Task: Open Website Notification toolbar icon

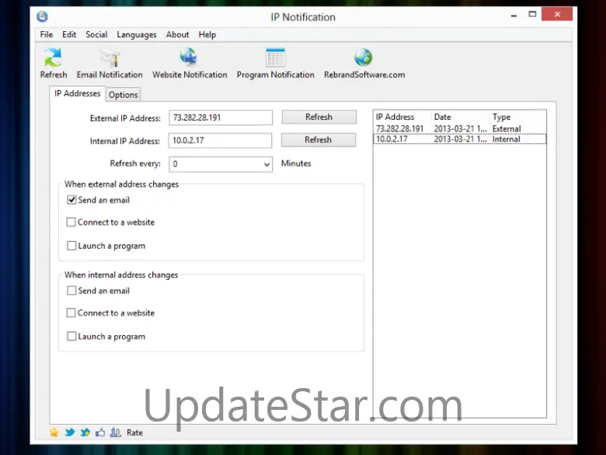Action: pos(189,58)
